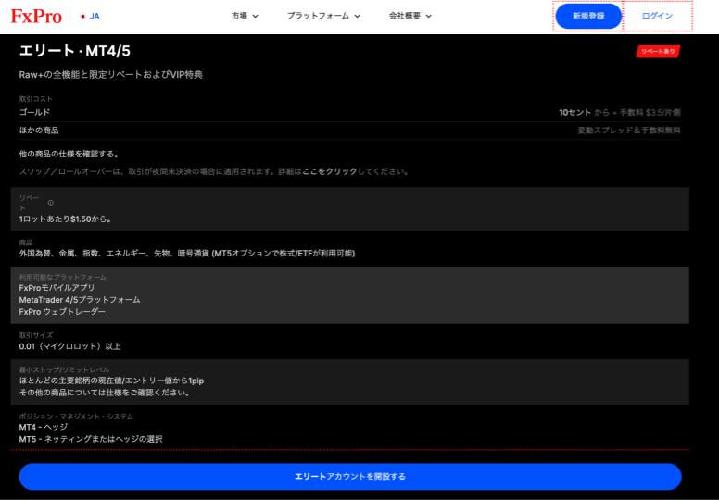Click 変動スプレッド＆手数料無料 value
Viewport: 719px width, 500px height.
[629, 131]
